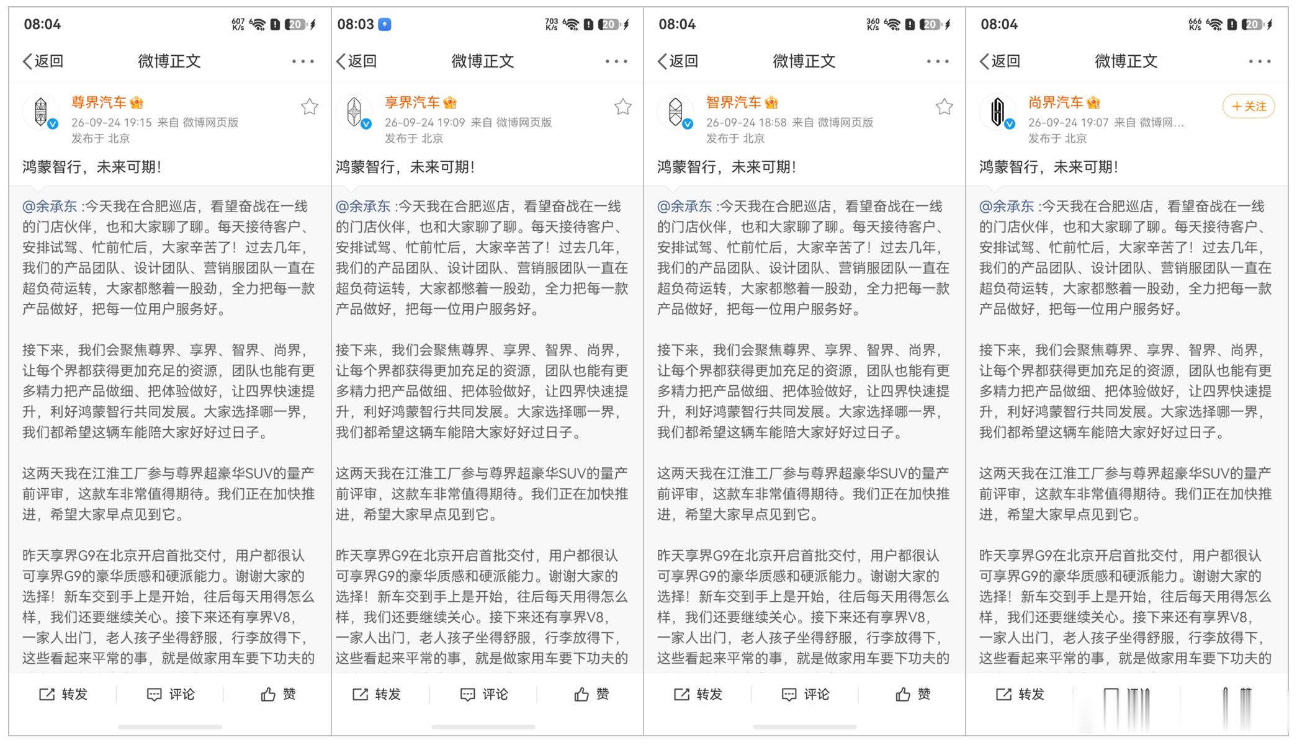
Task: Tap the crown badge beside 享界汽车
Action: pyautogui.click(x=451, y=102)
